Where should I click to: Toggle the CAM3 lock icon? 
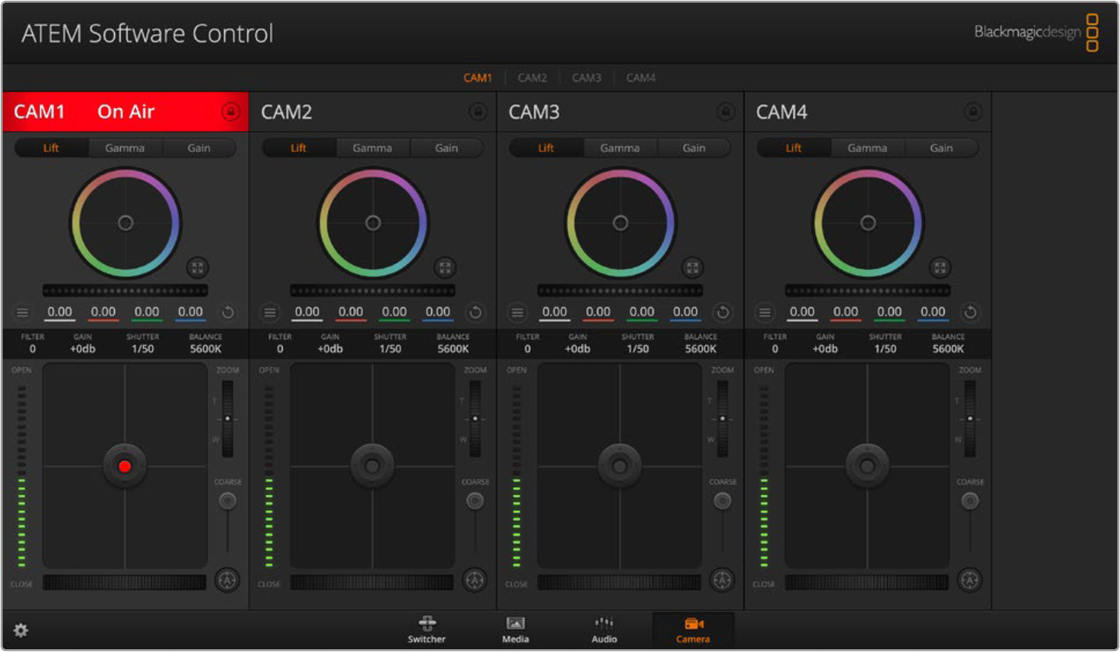click(725, 112)
